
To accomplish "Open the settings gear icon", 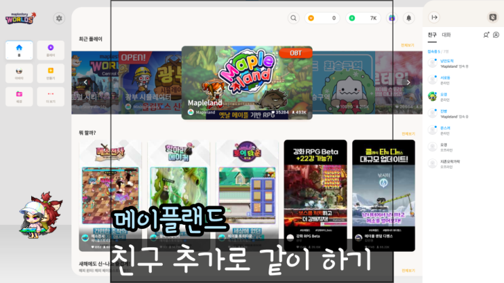I will pos(59,18).
